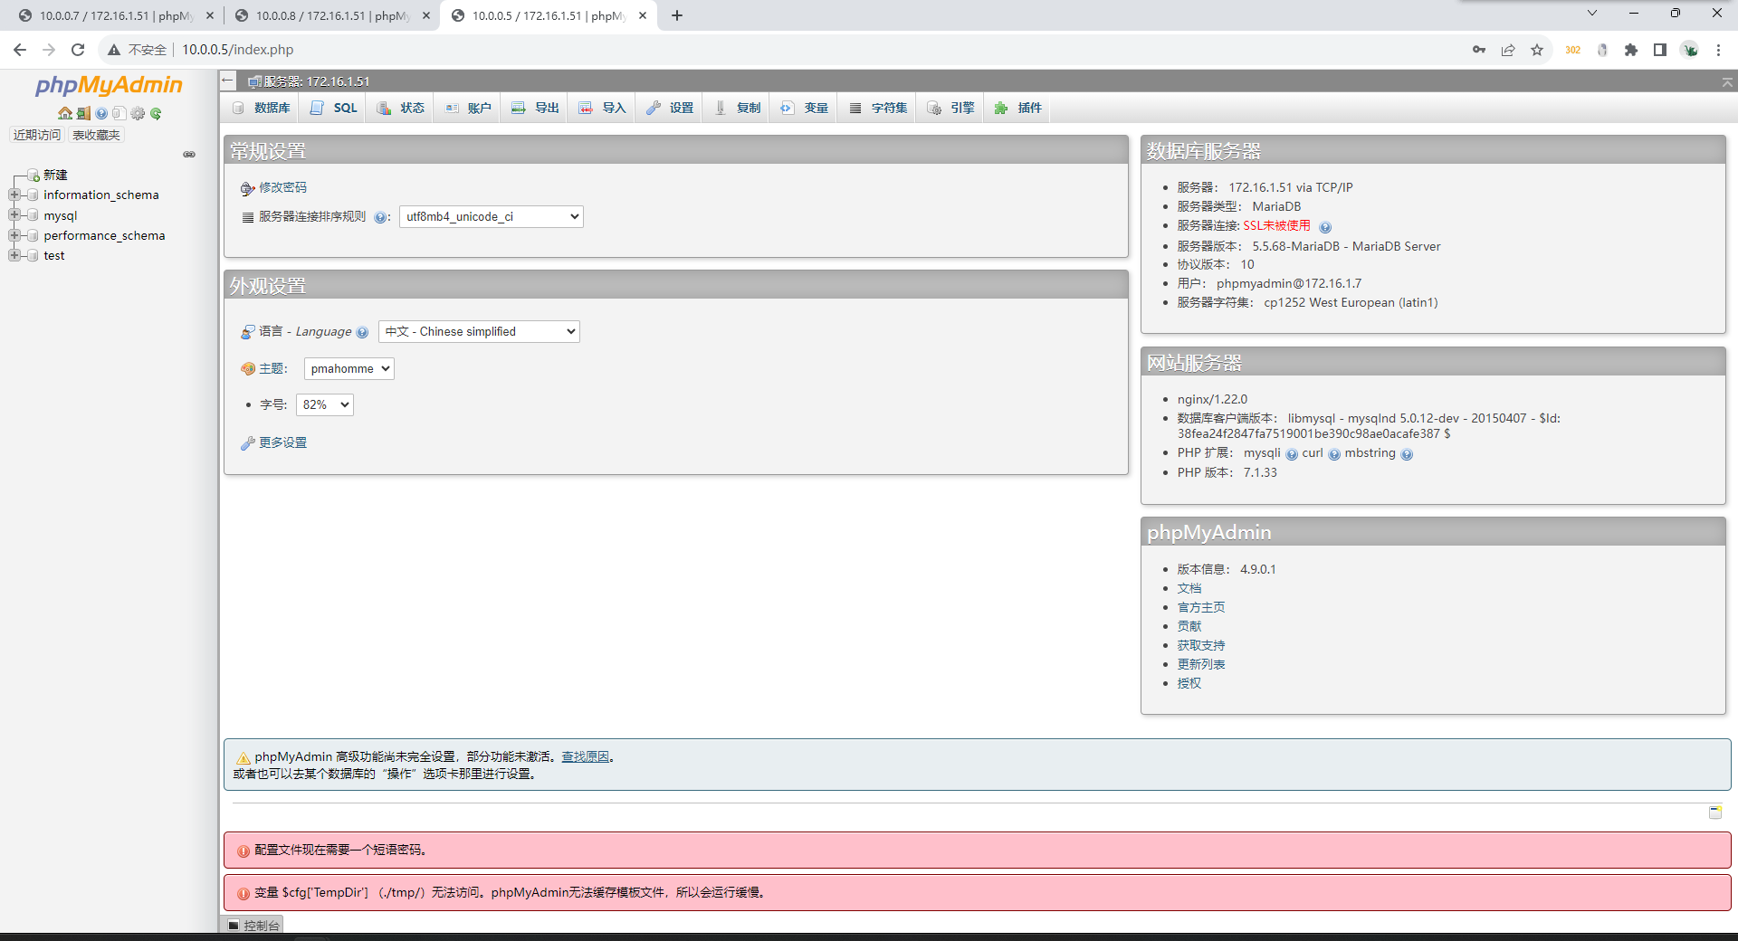This screenshot has height=941, width=1738.
Task: Open the browser tab search chevron
Action: coord(1592,13)
